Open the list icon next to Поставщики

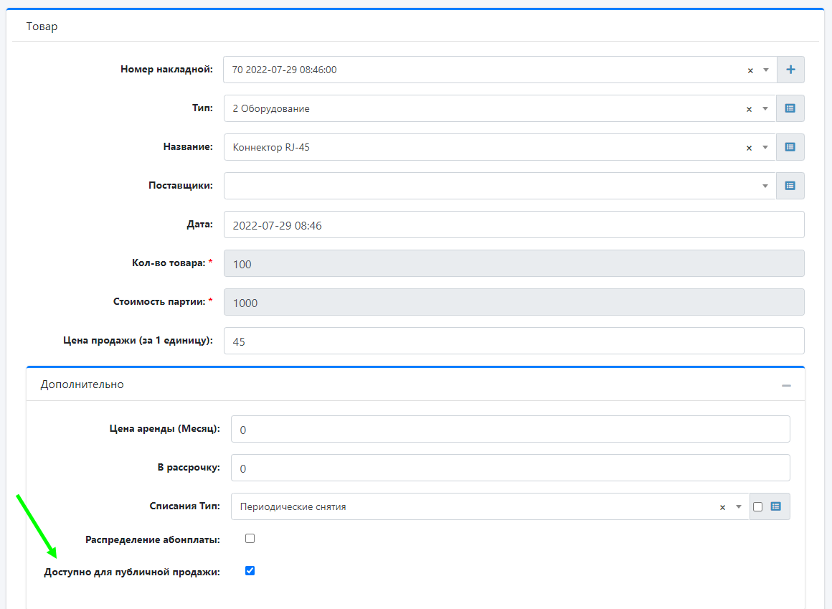790,186
